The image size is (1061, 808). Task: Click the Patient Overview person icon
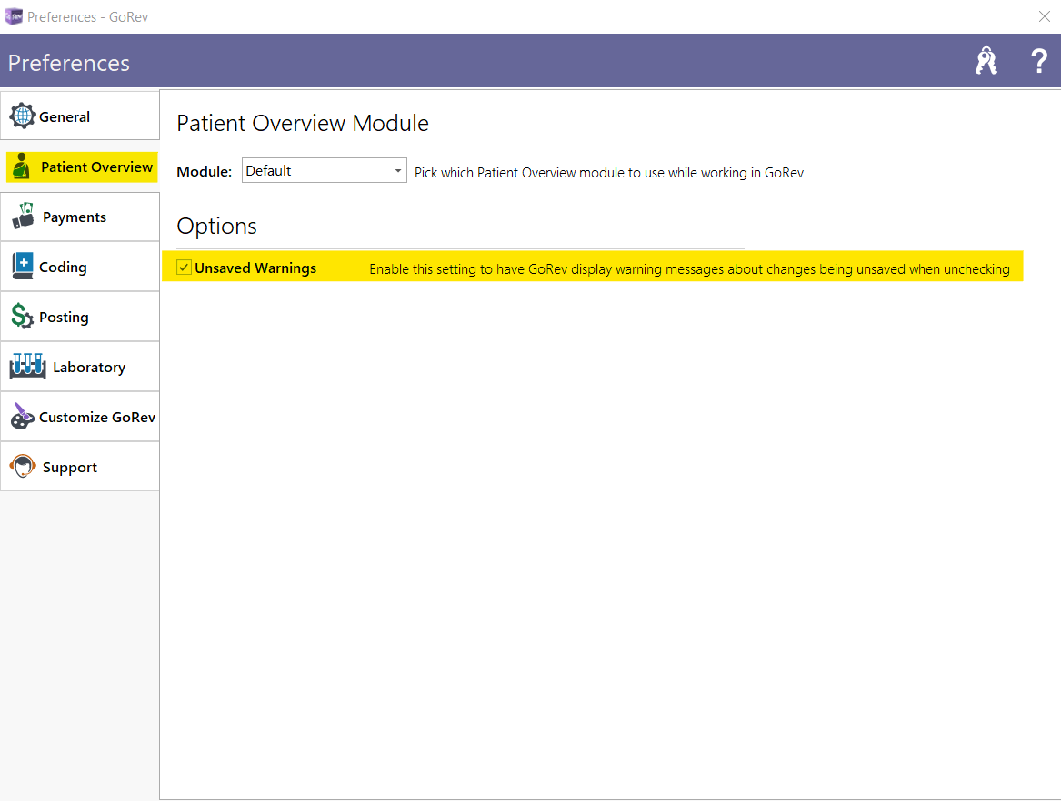point(22,167)
